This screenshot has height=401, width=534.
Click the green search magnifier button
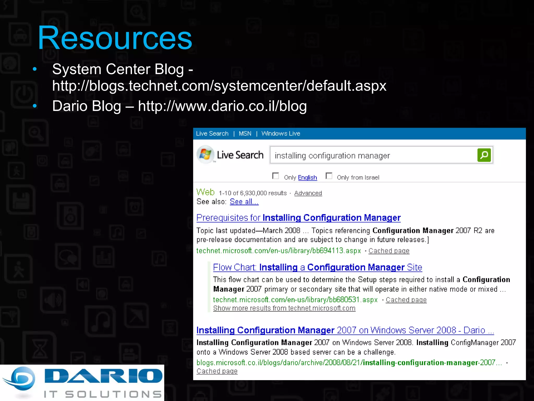484,155
